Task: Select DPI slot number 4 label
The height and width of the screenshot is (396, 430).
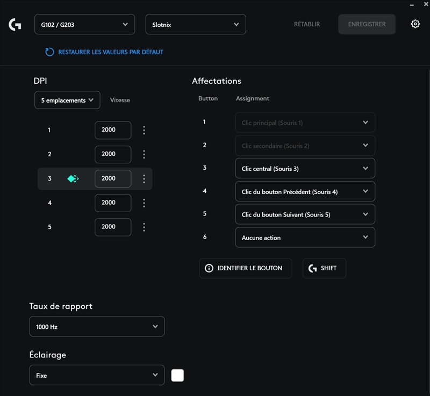Action: tap(49, 203)
